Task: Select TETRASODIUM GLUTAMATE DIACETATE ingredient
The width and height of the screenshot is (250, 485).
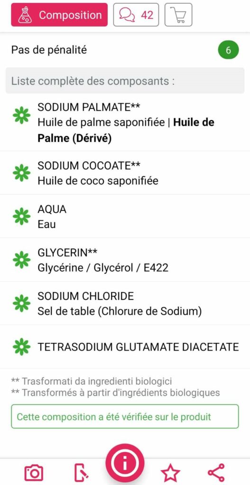Action: (x=125, y=347)
